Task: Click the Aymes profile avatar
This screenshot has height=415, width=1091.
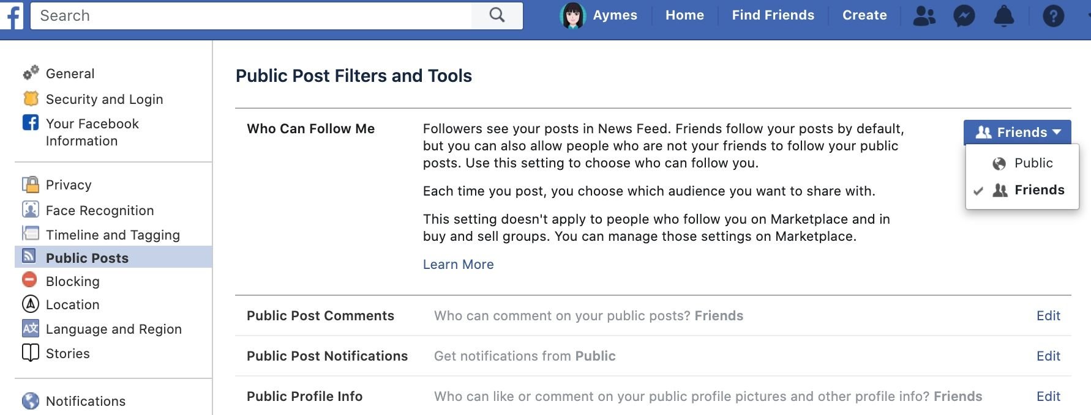Action: [572, 16]
